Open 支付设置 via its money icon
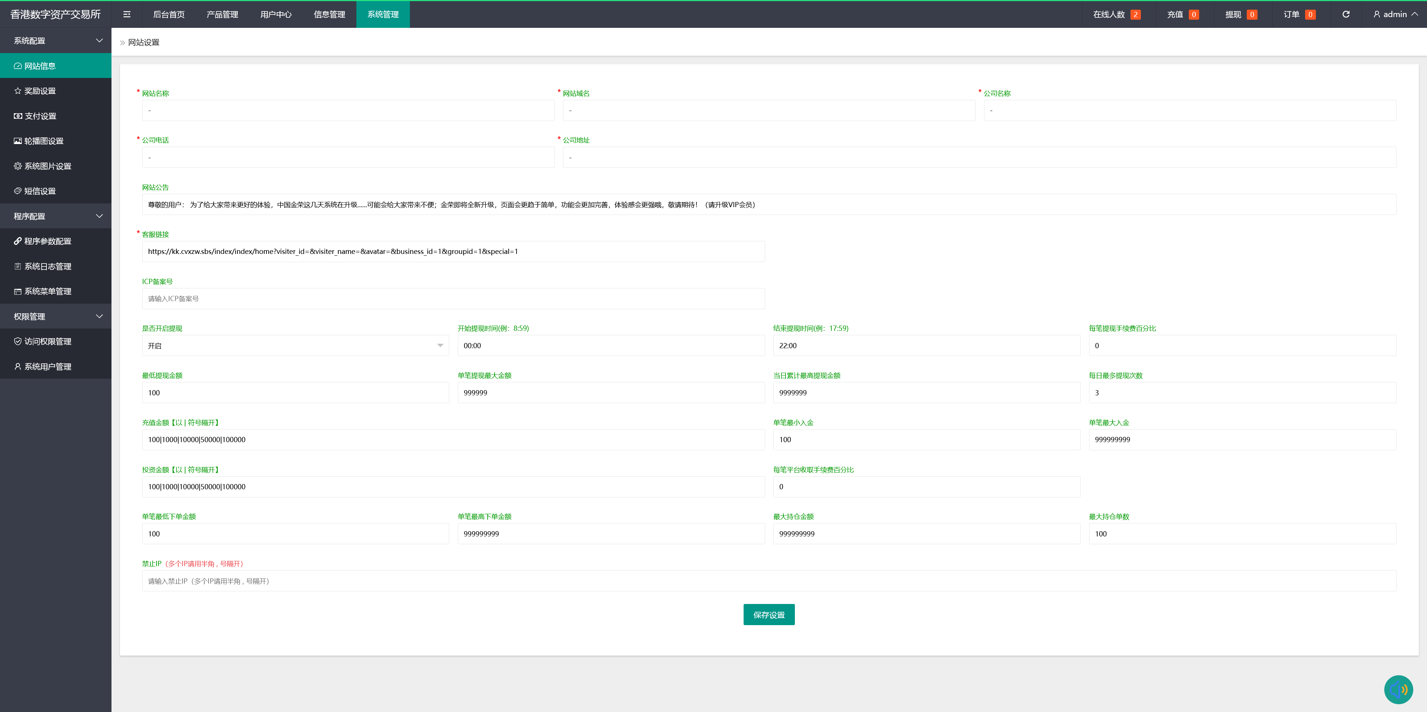This screenshot has width=1427, height=712. coord(18,116)
